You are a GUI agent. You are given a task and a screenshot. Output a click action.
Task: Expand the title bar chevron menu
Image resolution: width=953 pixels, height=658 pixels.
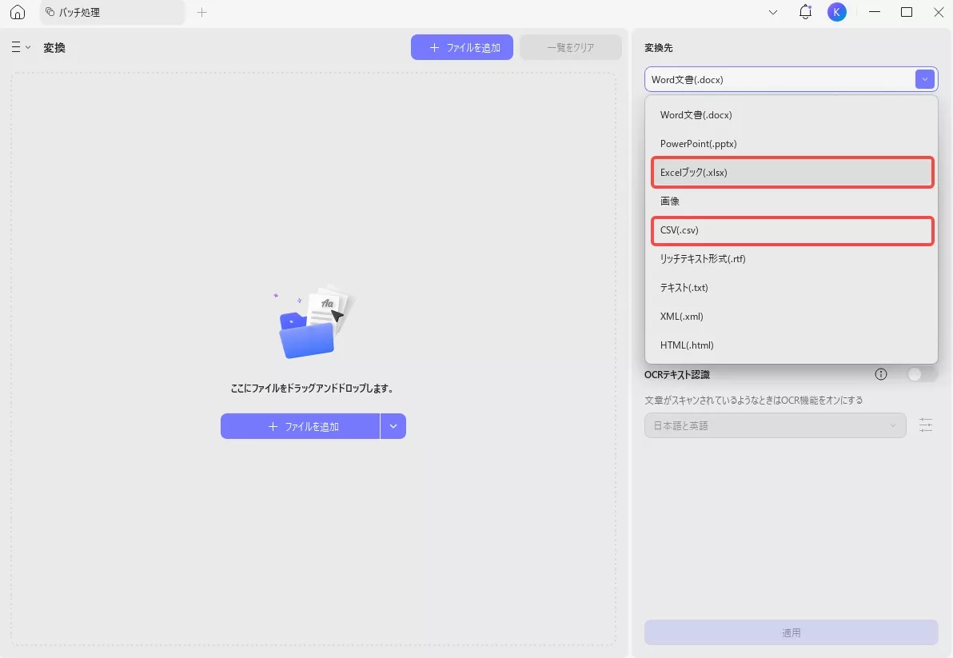click(773, 12)
